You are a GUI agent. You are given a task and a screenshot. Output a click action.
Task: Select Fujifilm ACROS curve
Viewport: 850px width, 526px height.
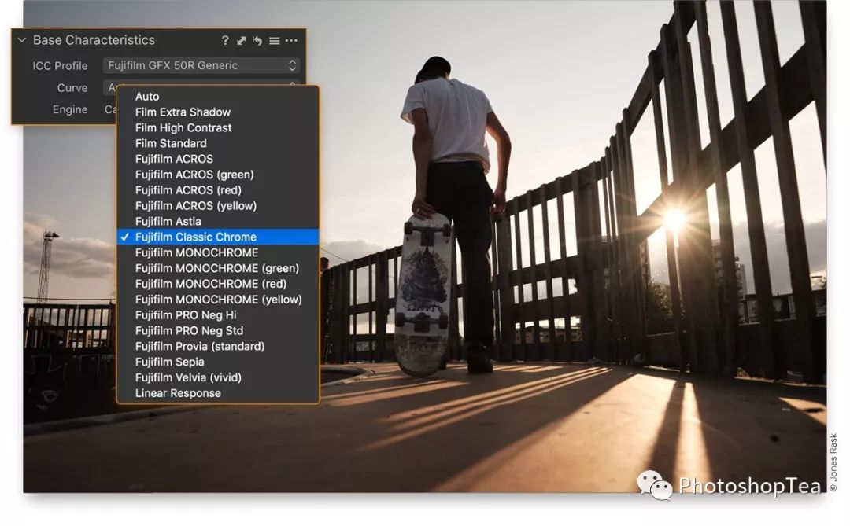218,160
